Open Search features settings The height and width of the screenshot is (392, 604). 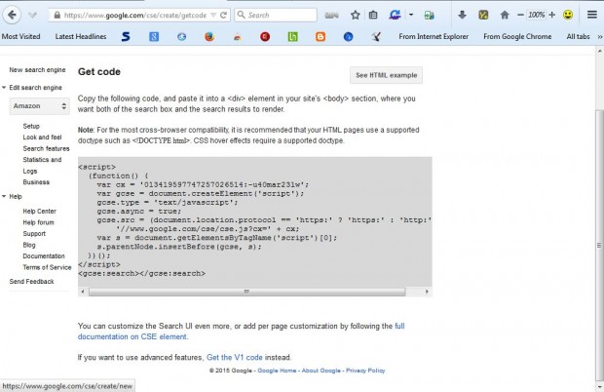pos(46,148)
